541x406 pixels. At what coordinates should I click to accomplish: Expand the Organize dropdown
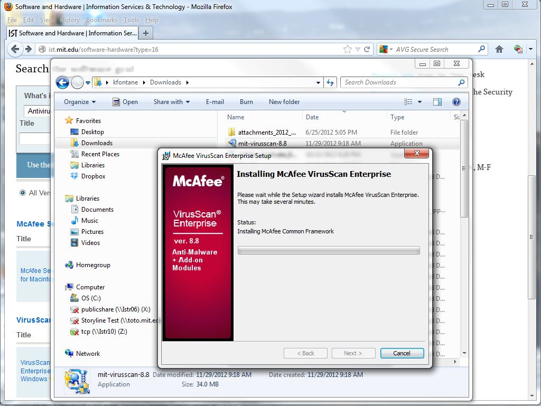[x=80, y=102]
